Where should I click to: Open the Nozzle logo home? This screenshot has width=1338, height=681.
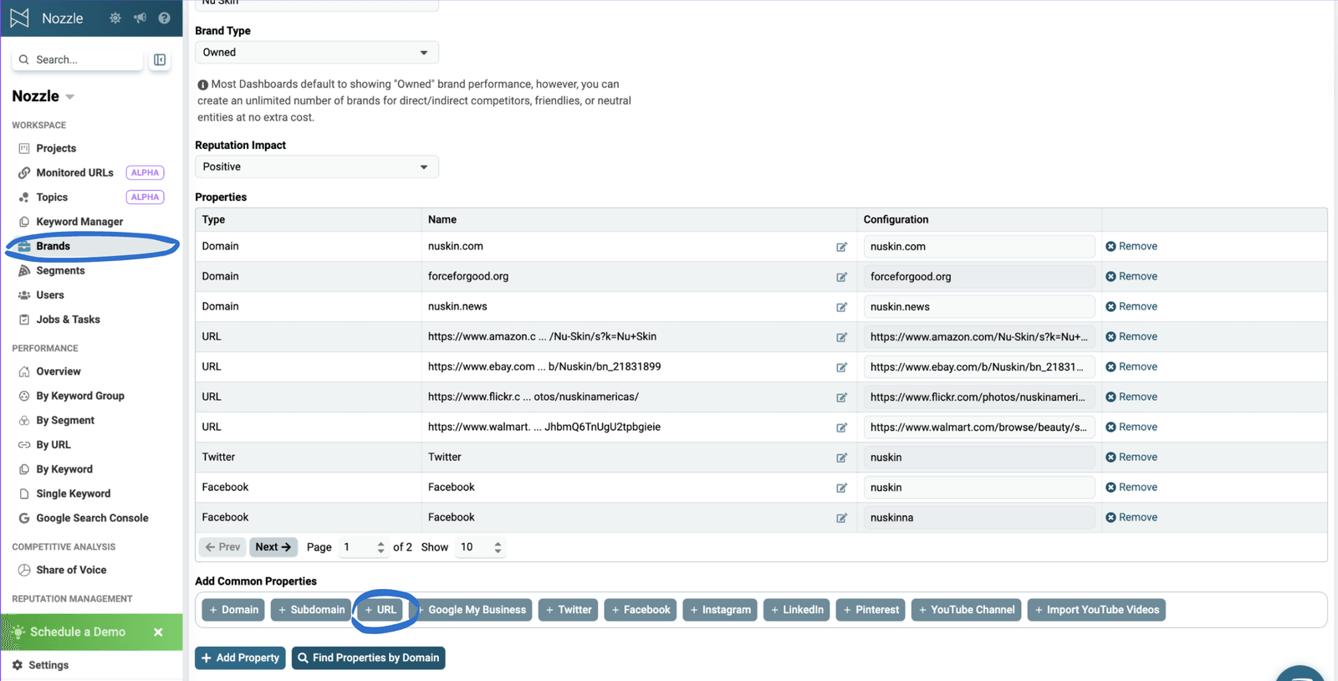click(19, 18)
